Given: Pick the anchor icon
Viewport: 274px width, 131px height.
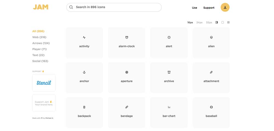Looking at the screenshot, I should click(84, 77).
